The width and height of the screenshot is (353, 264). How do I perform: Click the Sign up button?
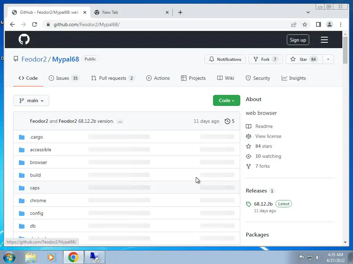pos(298,40)
